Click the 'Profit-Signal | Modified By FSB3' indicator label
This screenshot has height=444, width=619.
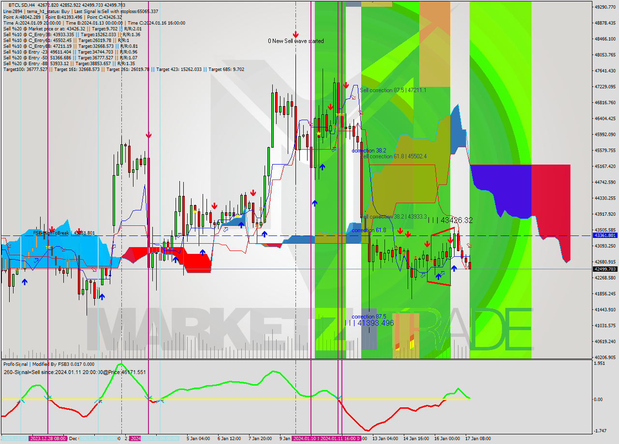pos(48,364)
